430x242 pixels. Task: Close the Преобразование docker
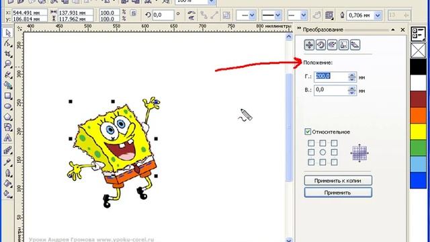402,30
